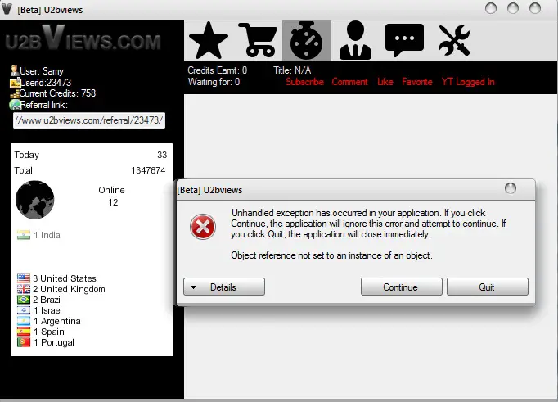Click the India flag icon

coord(24,235)
